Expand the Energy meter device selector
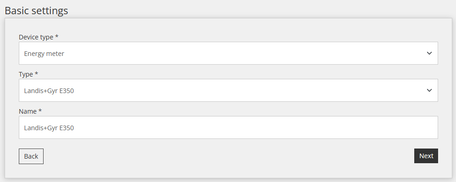This screenshot has width=456, height=182. (228, 53)
